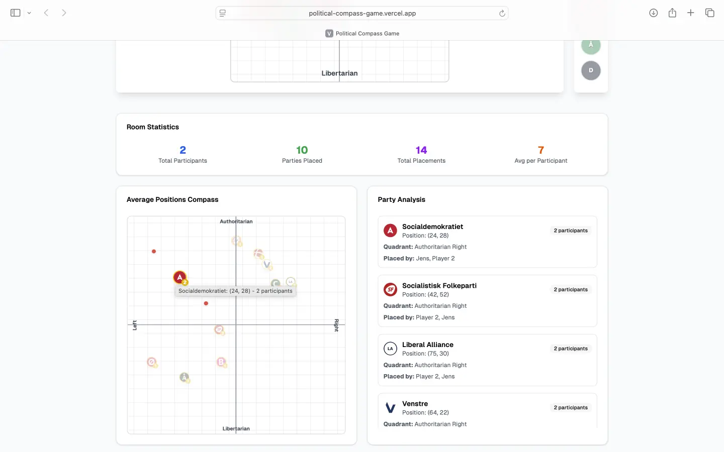
Task: Open Tab Overview using the tabs icon
Action: coord(710,13)
